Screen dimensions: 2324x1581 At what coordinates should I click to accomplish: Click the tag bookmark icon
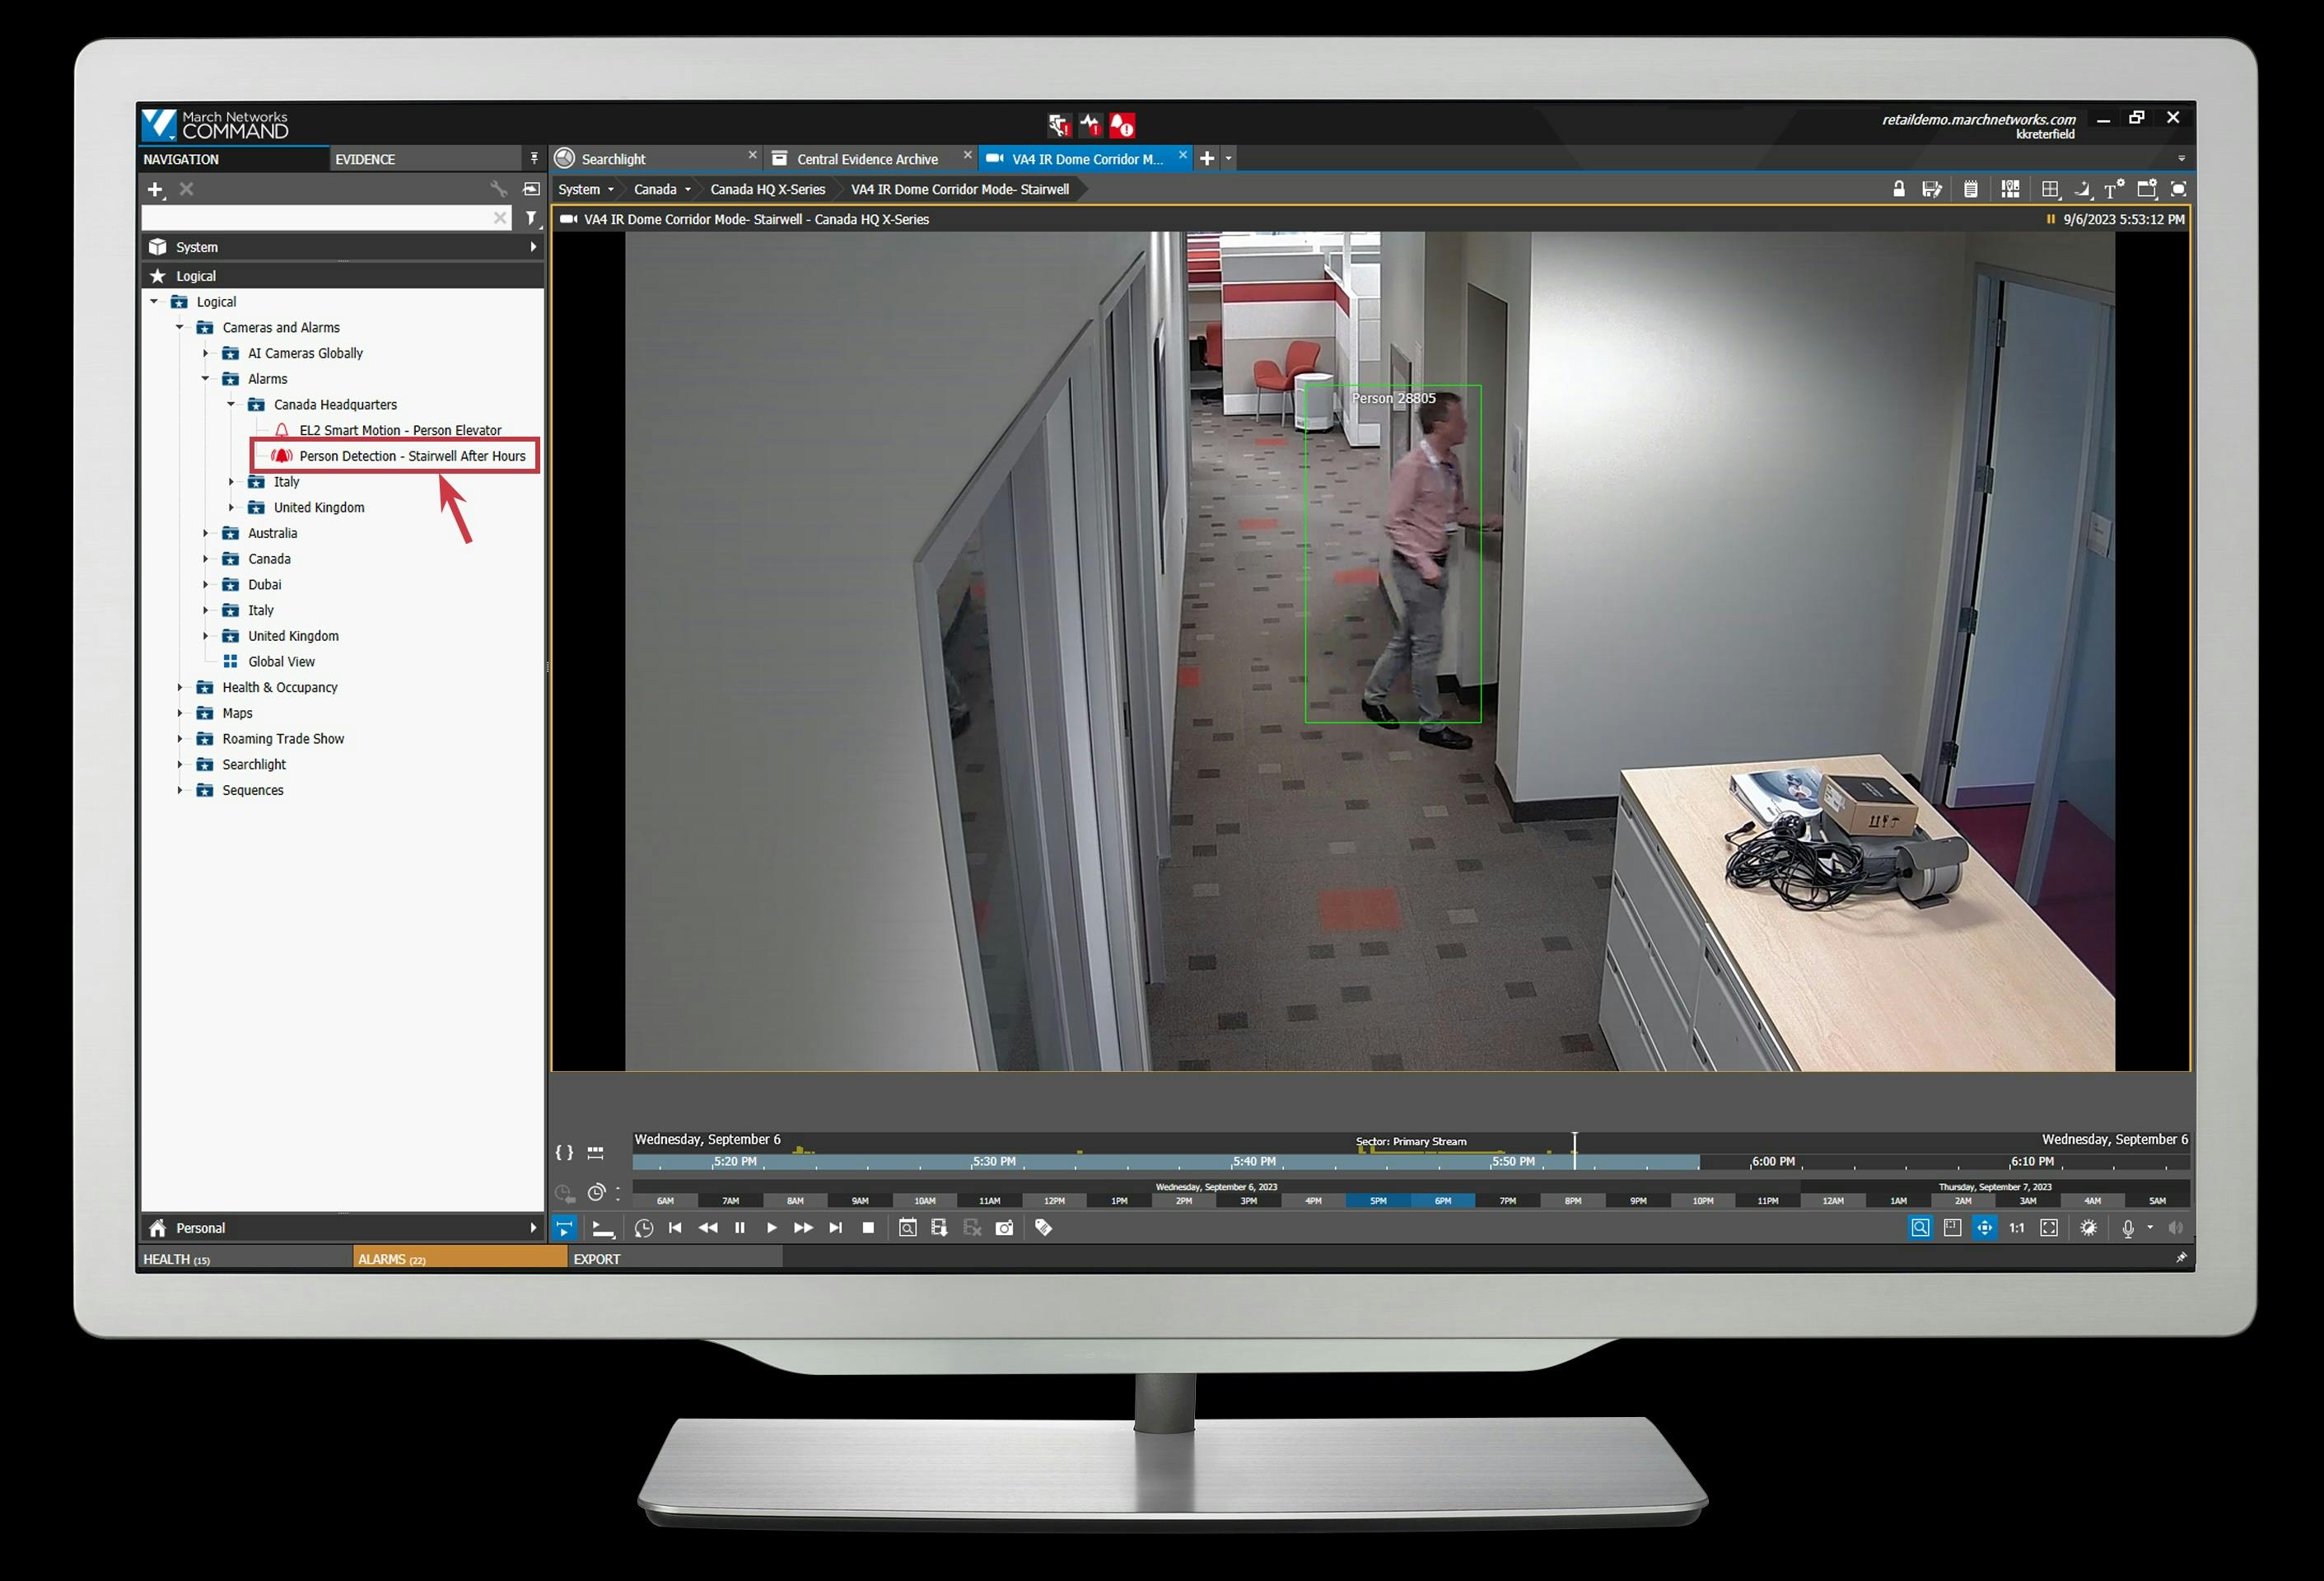(x=1043, y=1228)
